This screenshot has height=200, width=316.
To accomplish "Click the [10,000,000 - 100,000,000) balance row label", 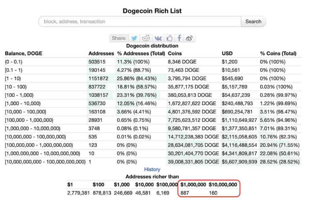I will pyautogui.click(x=35, y=137).
